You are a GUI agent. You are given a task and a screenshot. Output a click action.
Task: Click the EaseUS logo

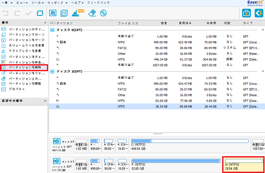(x=255, y=3)
